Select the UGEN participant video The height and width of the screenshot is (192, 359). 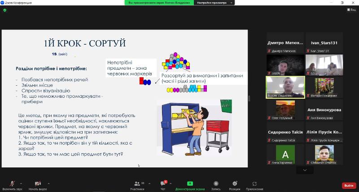(x=285, y=65)
